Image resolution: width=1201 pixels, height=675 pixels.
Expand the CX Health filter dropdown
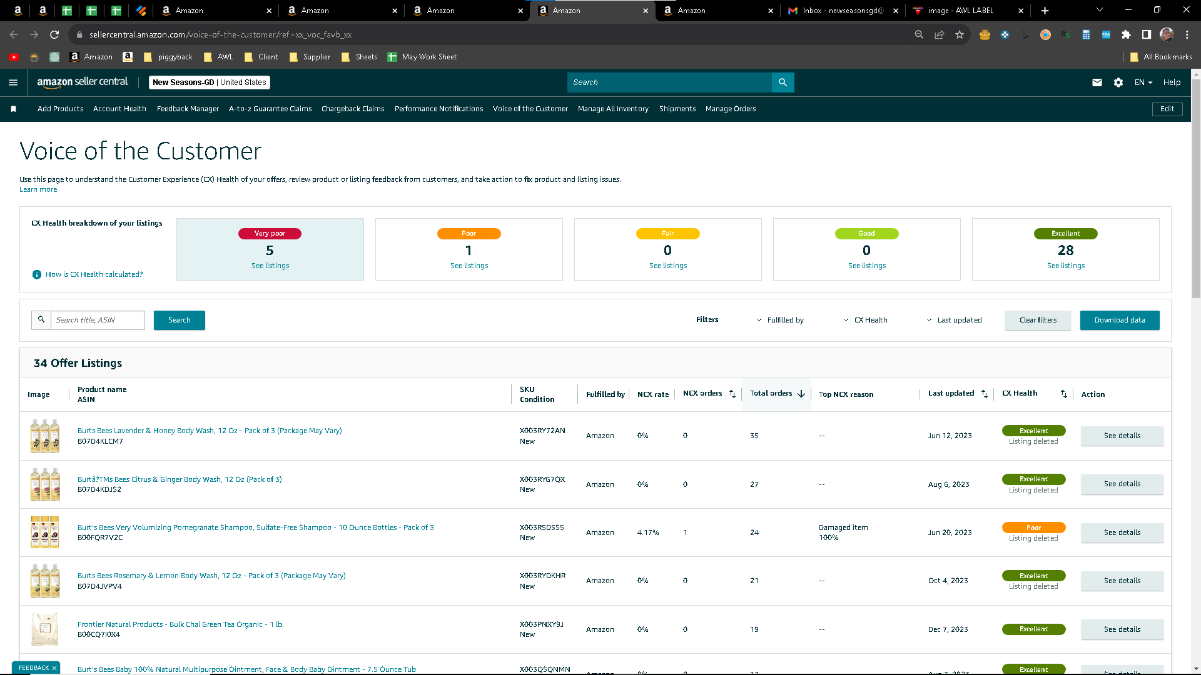tap(865, 320)
